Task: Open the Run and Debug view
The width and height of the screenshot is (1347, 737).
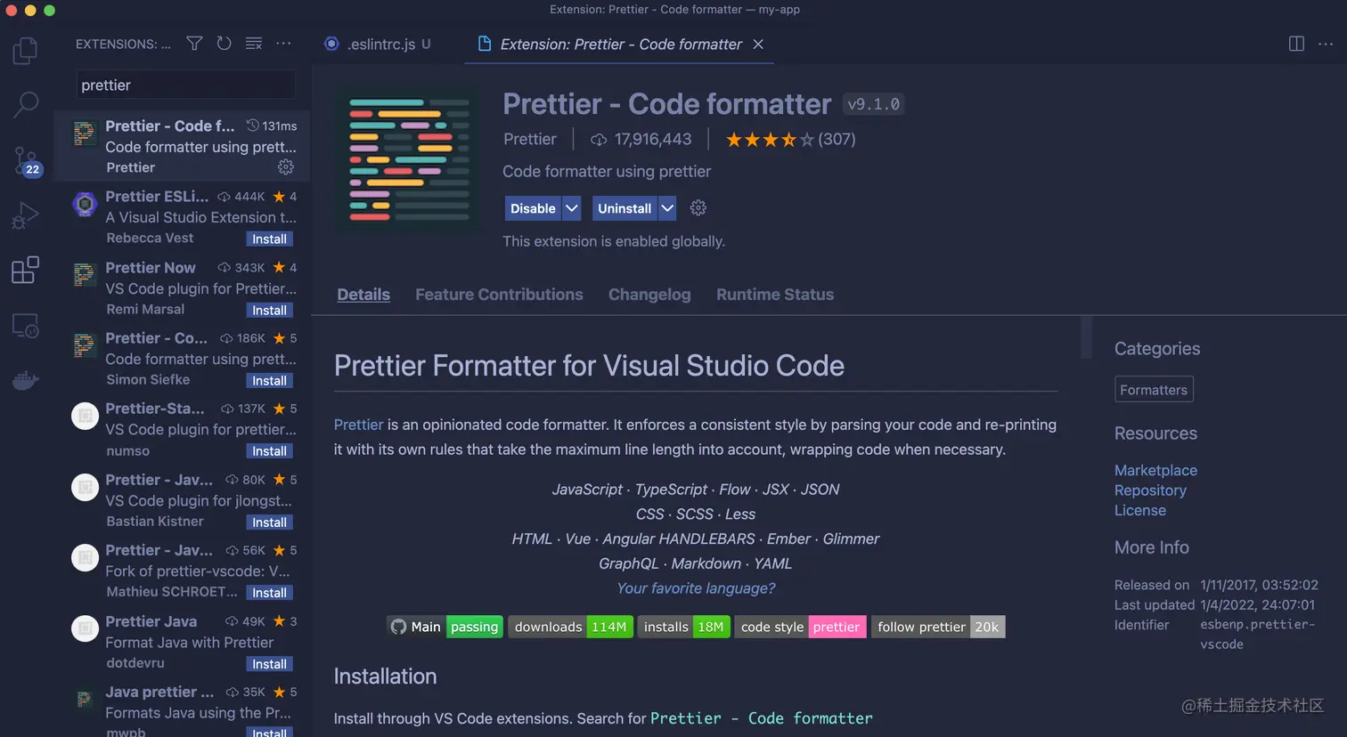Action: [26, 215]
